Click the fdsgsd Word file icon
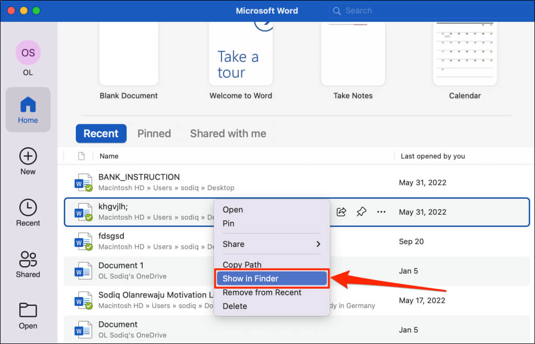The height and width of the screenshot is (344, 535). 84,241
